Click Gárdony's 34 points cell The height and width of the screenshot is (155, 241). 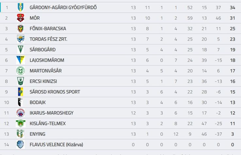coord(233,8)
